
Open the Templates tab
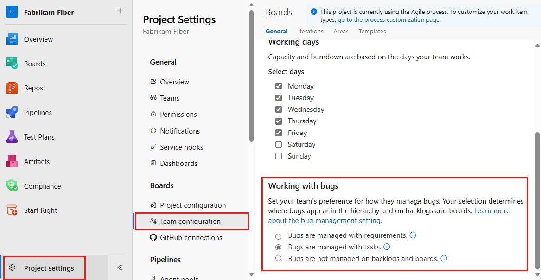(x=372, y=31)
